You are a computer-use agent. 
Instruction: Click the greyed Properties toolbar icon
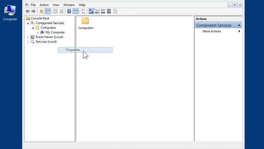pos(55,11)
